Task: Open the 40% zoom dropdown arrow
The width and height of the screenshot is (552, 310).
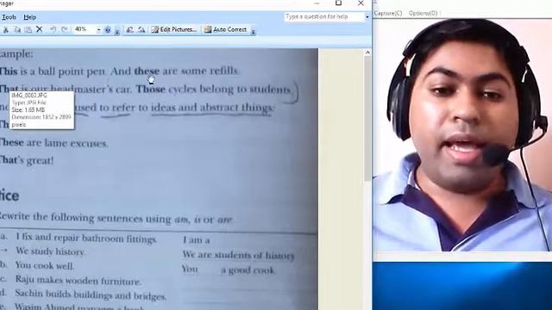Action: pos(98,30)
